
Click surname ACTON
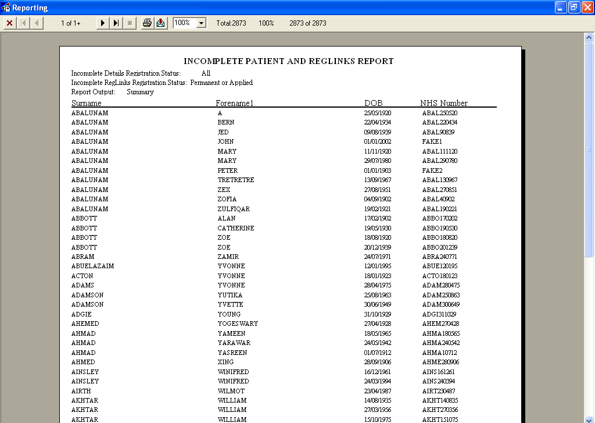(x=82, y=276)
